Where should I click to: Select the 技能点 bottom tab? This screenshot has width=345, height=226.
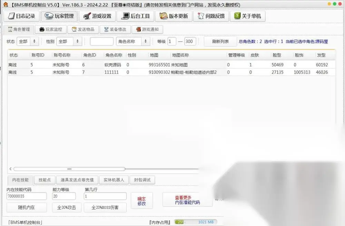(45, 180)
